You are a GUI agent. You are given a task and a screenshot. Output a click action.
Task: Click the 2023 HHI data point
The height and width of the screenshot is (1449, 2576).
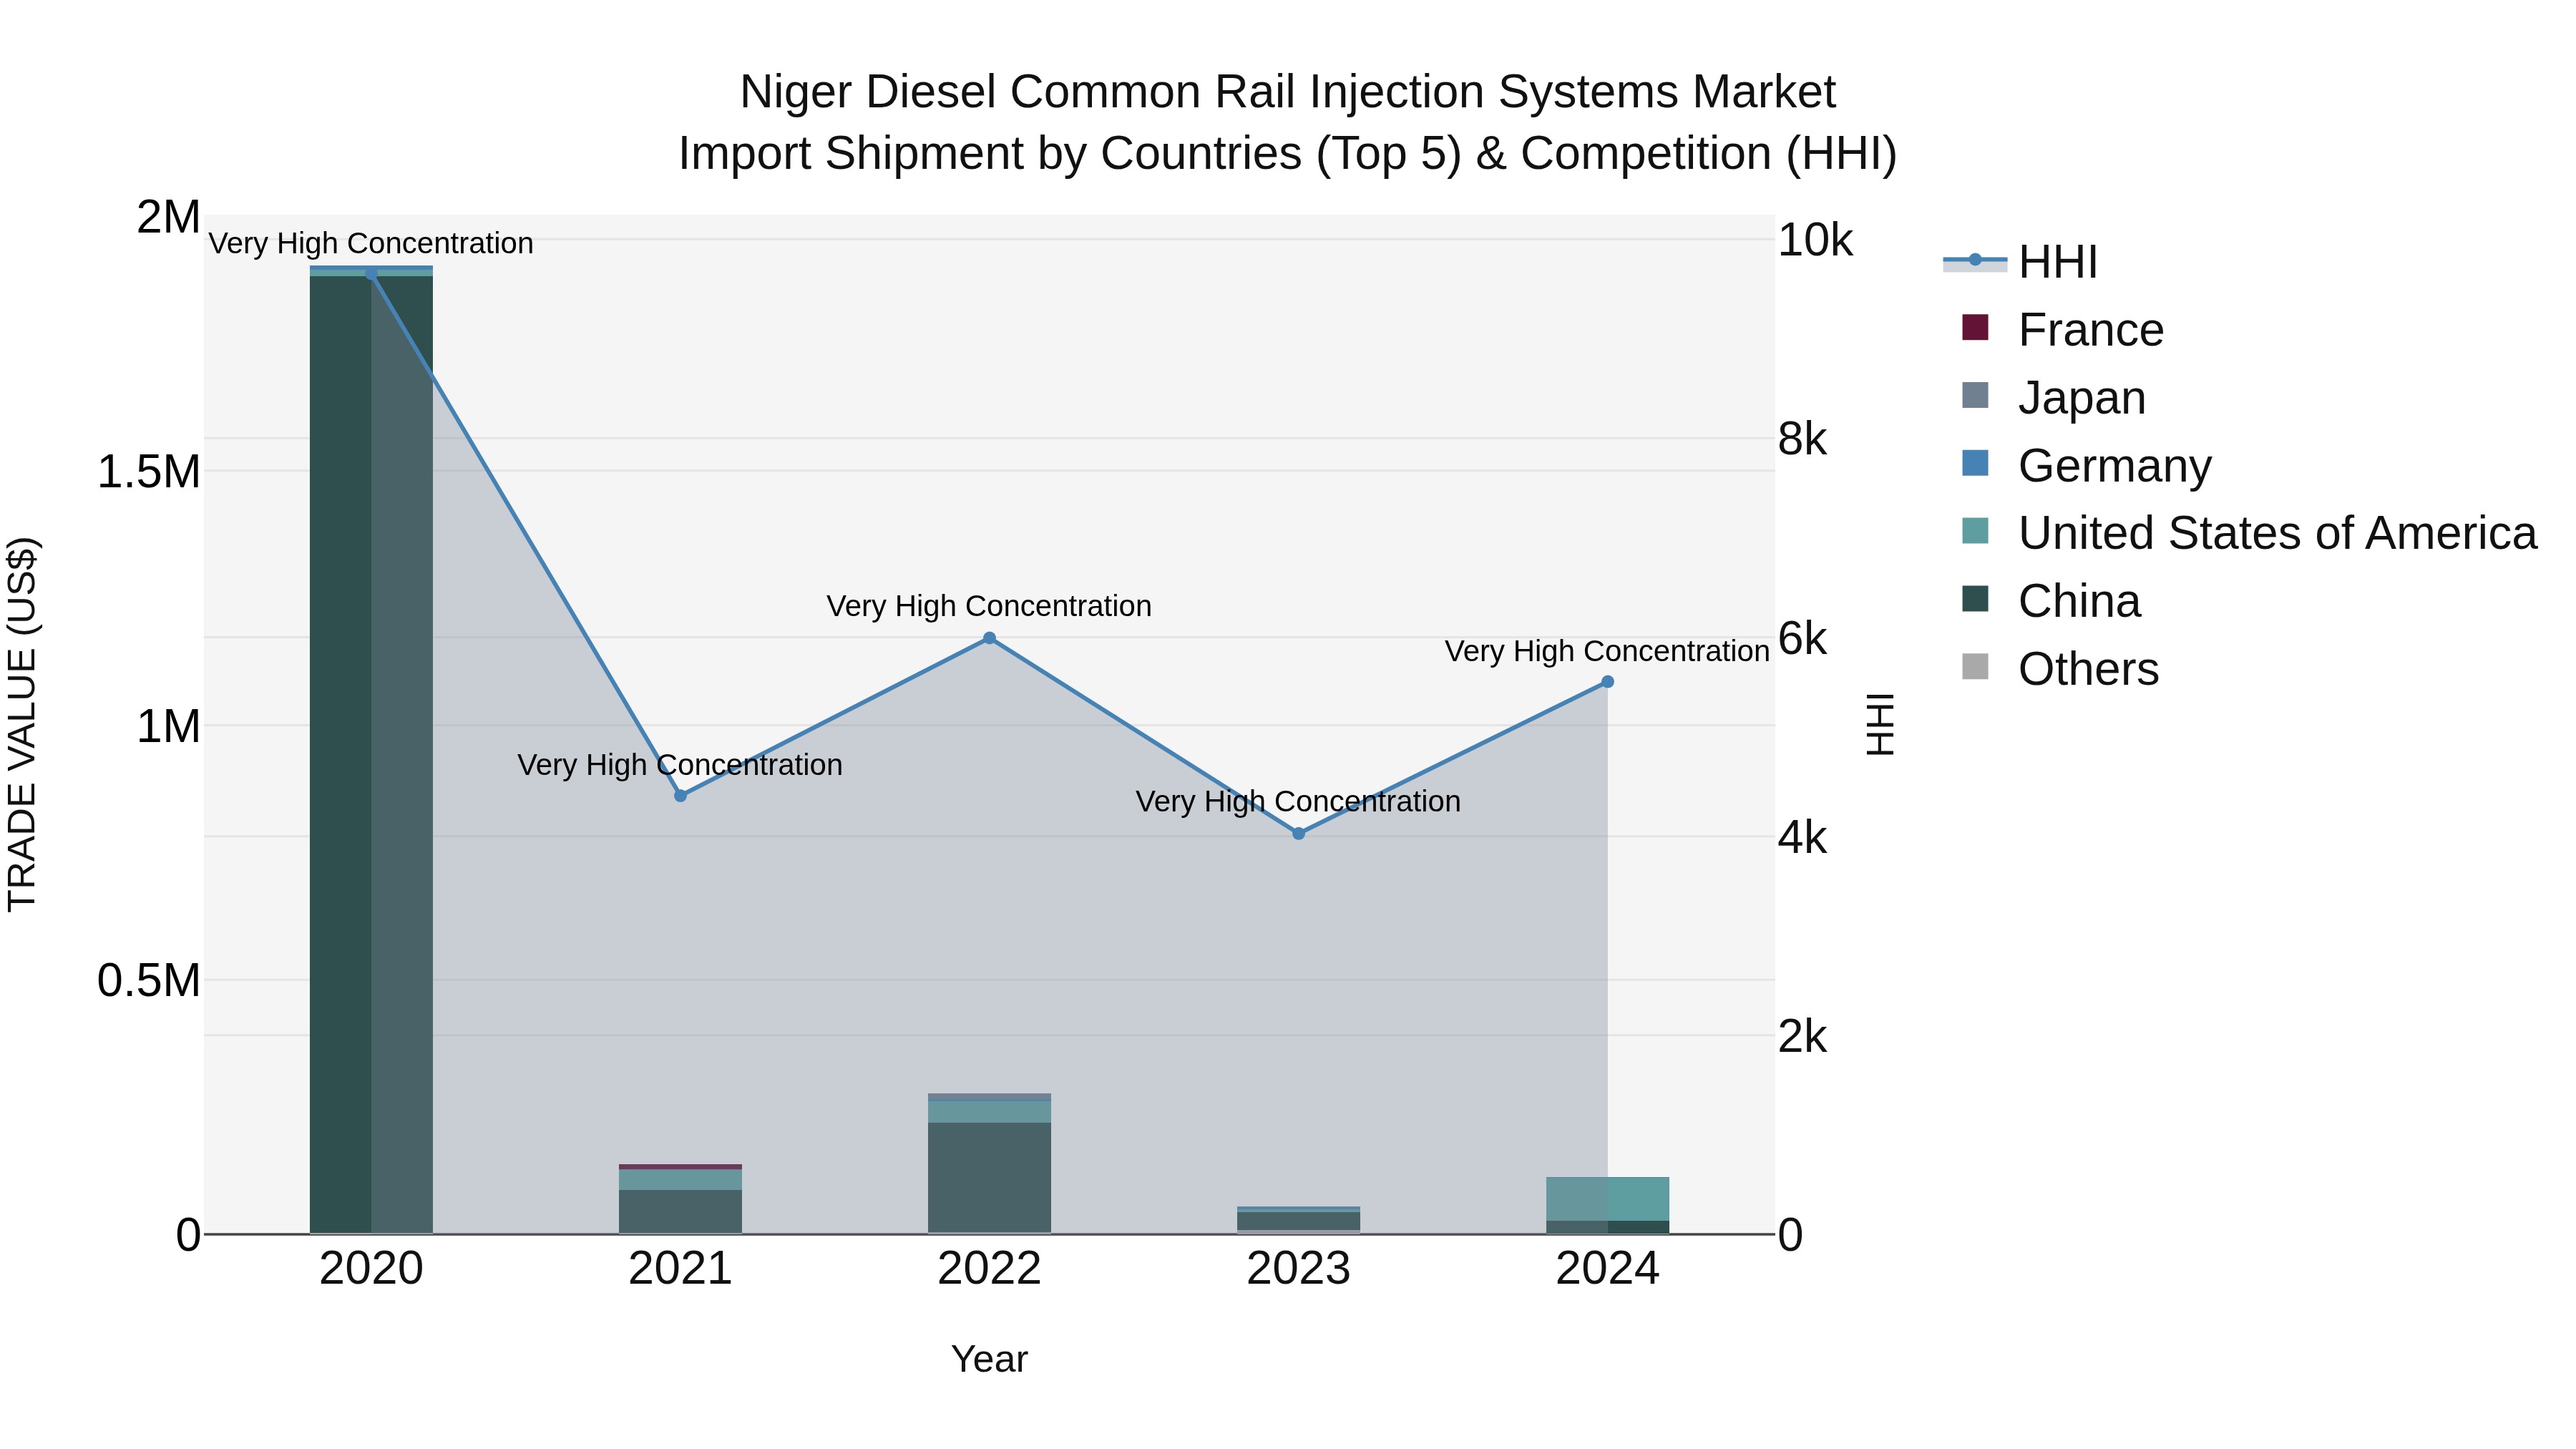tap(1298, 833)
